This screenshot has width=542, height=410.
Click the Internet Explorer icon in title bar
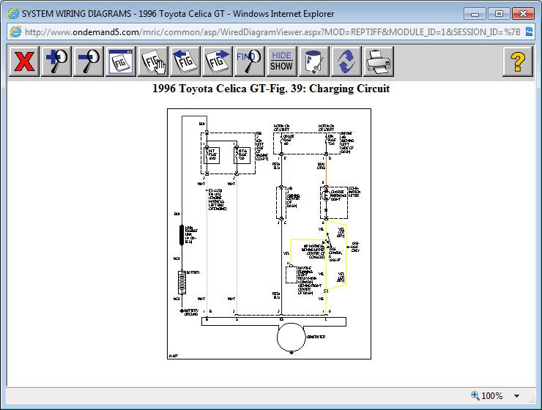(11, 12)
